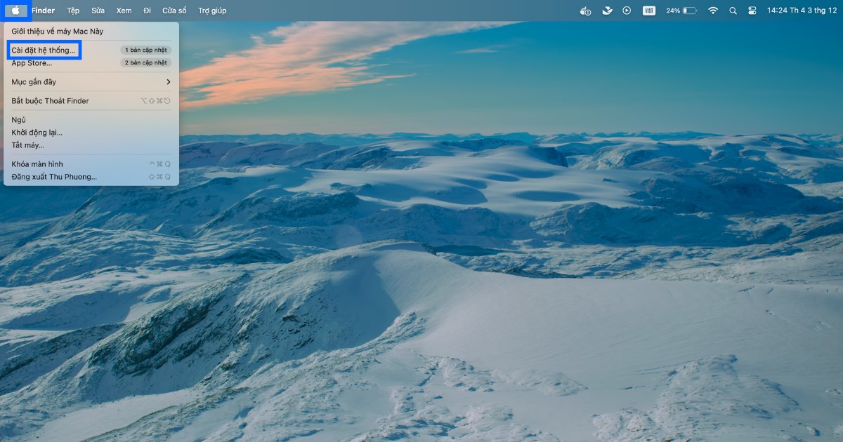Select Cài đặt hệ thống… menu entry
843x442 pixels.
pyautogui.click(x=44, y=51)
